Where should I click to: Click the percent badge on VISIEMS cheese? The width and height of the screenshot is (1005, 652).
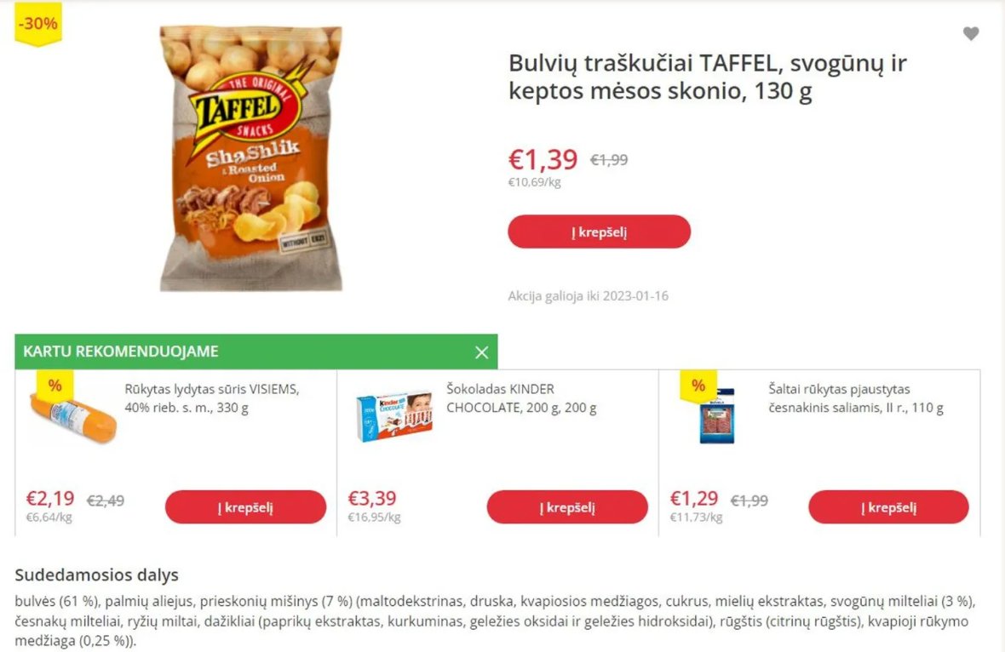(55, 386)
